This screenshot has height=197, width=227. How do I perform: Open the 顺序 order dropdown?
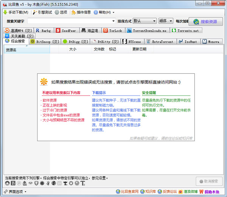[x=165, y=21]
